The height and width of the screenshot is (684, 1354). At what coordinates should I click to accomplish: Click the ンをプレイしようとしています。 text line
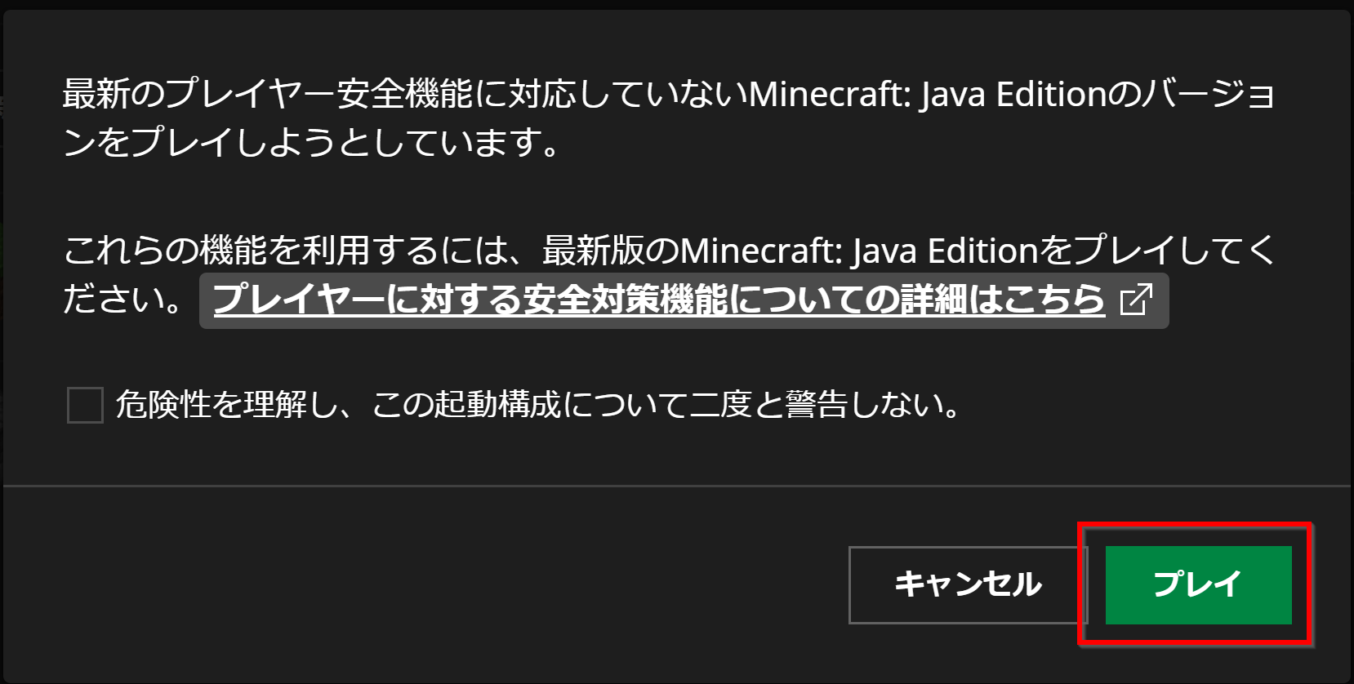coord(313,143)
